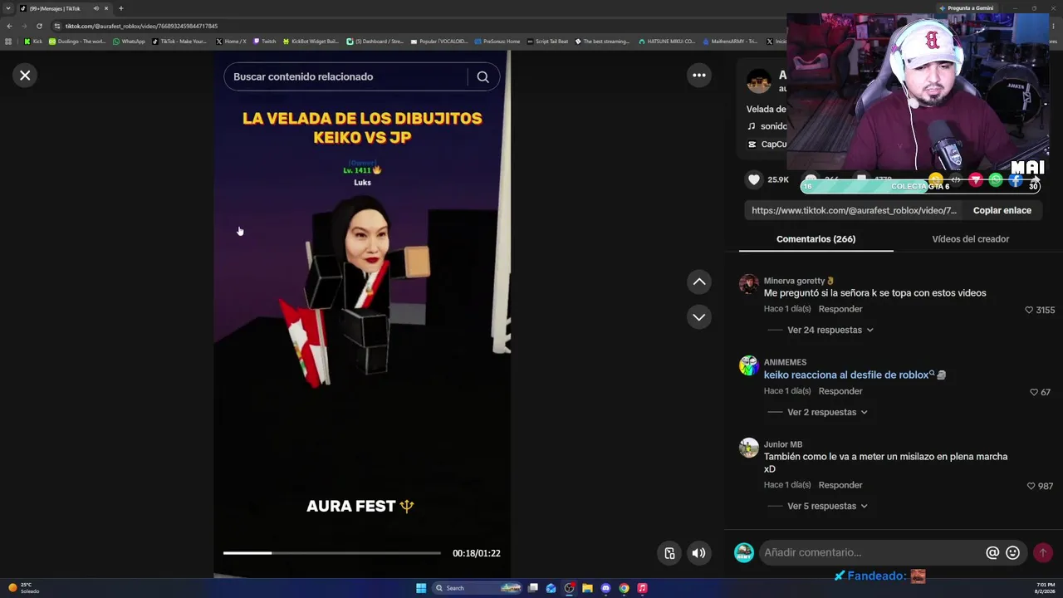Open the Windows Start menu
The image size is (1063, 598).
[421, 588]
